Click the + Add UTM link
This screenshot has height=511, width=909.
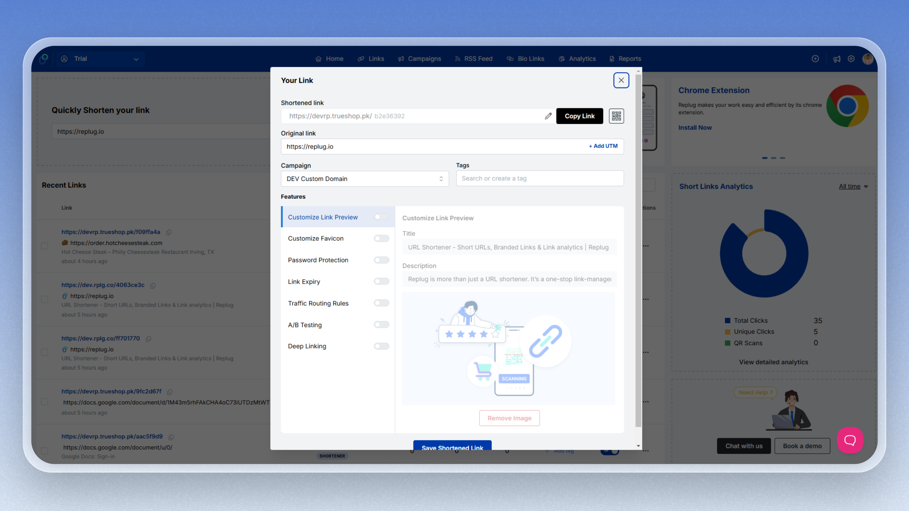(x=603, y=146)
